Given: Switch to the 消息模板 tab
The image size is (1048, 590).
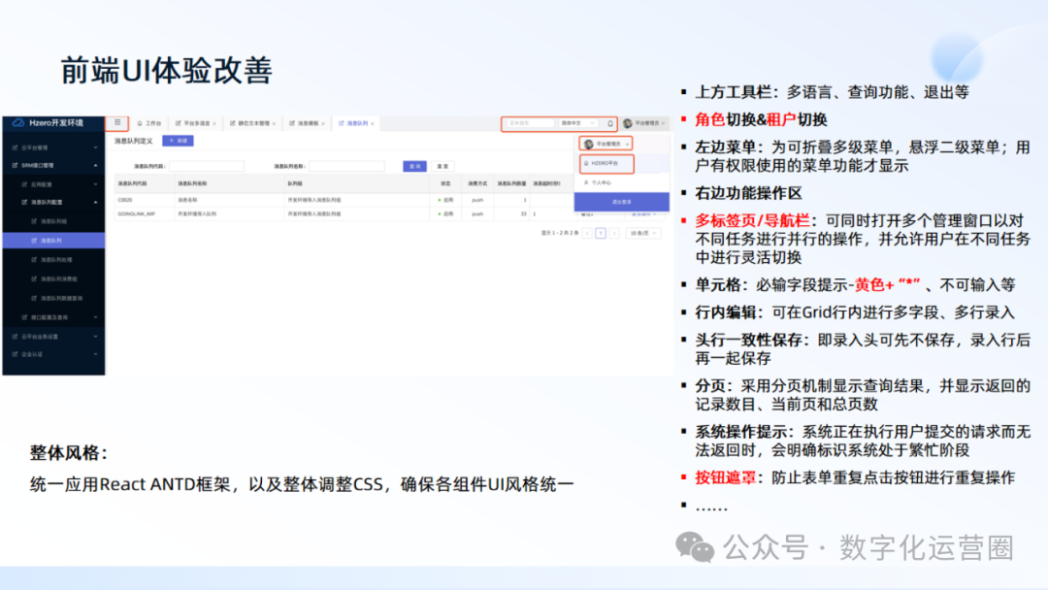Looking at the screenshot, I should (308, 123).
